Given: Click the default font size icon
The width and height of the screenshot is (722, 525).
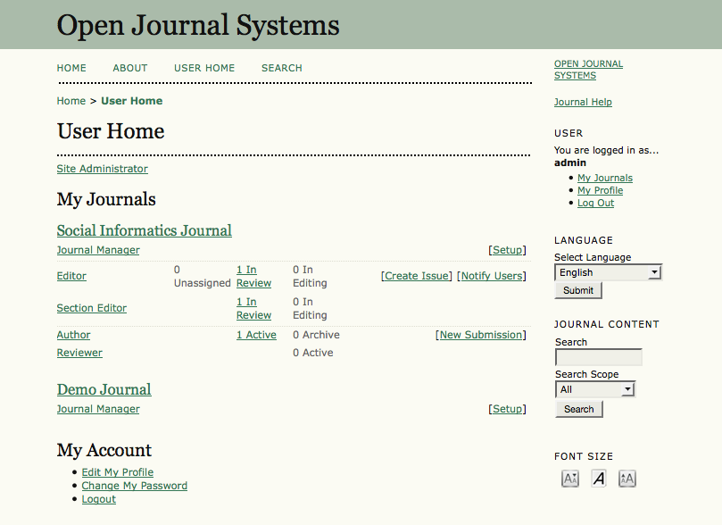Looking at the screenshot, I should [598, 479].
